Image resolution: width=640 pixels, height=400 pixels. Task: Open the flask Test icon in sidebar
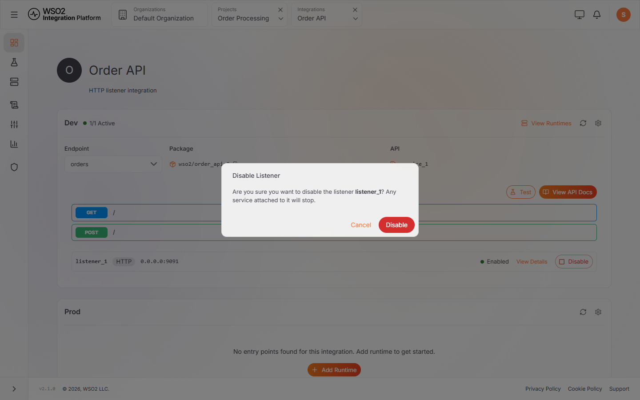[x=14, y=62]
